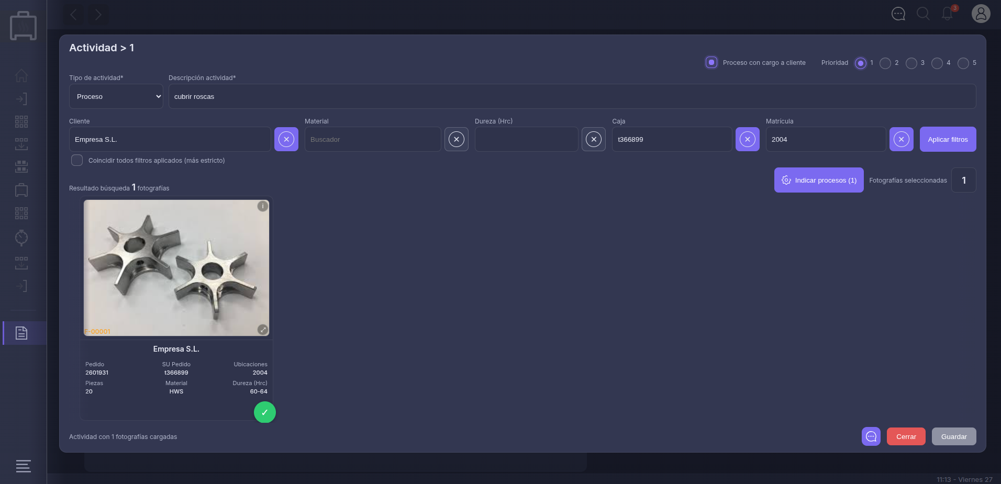Image resolution: width=1001 pixels, height=484 pixels.
Task: Clear the Caja filter value
Action: [x=747, y=139]
